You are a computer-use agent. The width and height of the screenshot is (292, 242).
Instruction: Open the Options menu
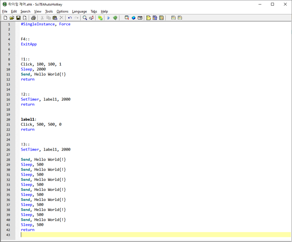pos(63,12)
